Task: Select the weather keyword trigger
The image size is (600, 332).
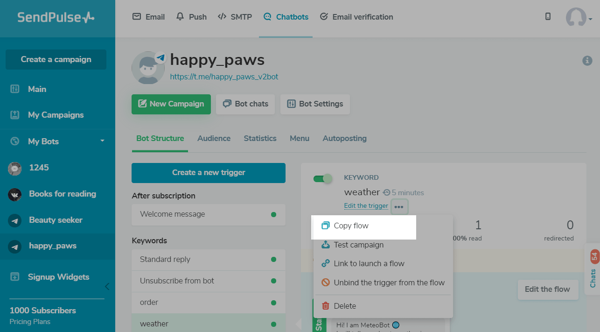Action: [209, 323]
